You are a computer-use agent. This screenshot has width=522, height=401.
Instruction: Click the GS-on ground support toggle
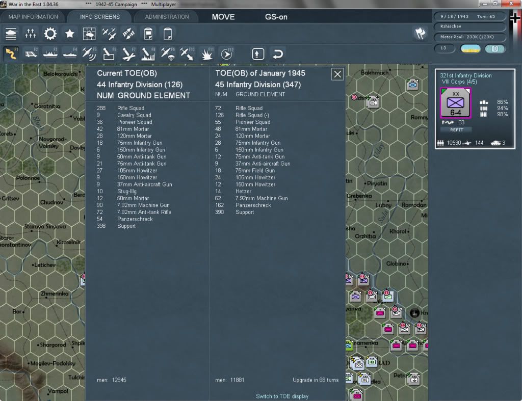[x=276, y=17]
